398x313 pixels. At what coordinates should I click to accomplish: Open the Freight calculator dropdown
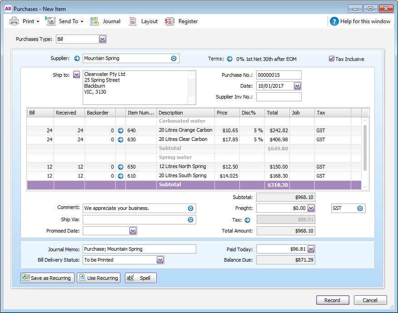pyautogui.click(x=311, y=208)
